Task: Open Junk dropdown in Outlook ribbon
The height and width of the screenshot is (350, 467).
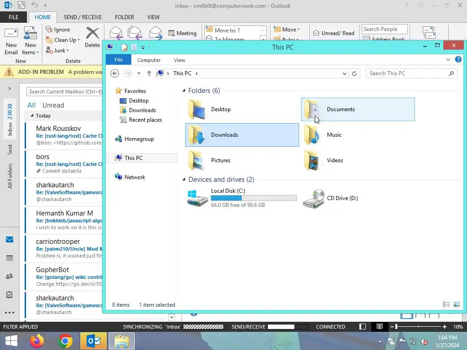Action: (x=57, y=50)
